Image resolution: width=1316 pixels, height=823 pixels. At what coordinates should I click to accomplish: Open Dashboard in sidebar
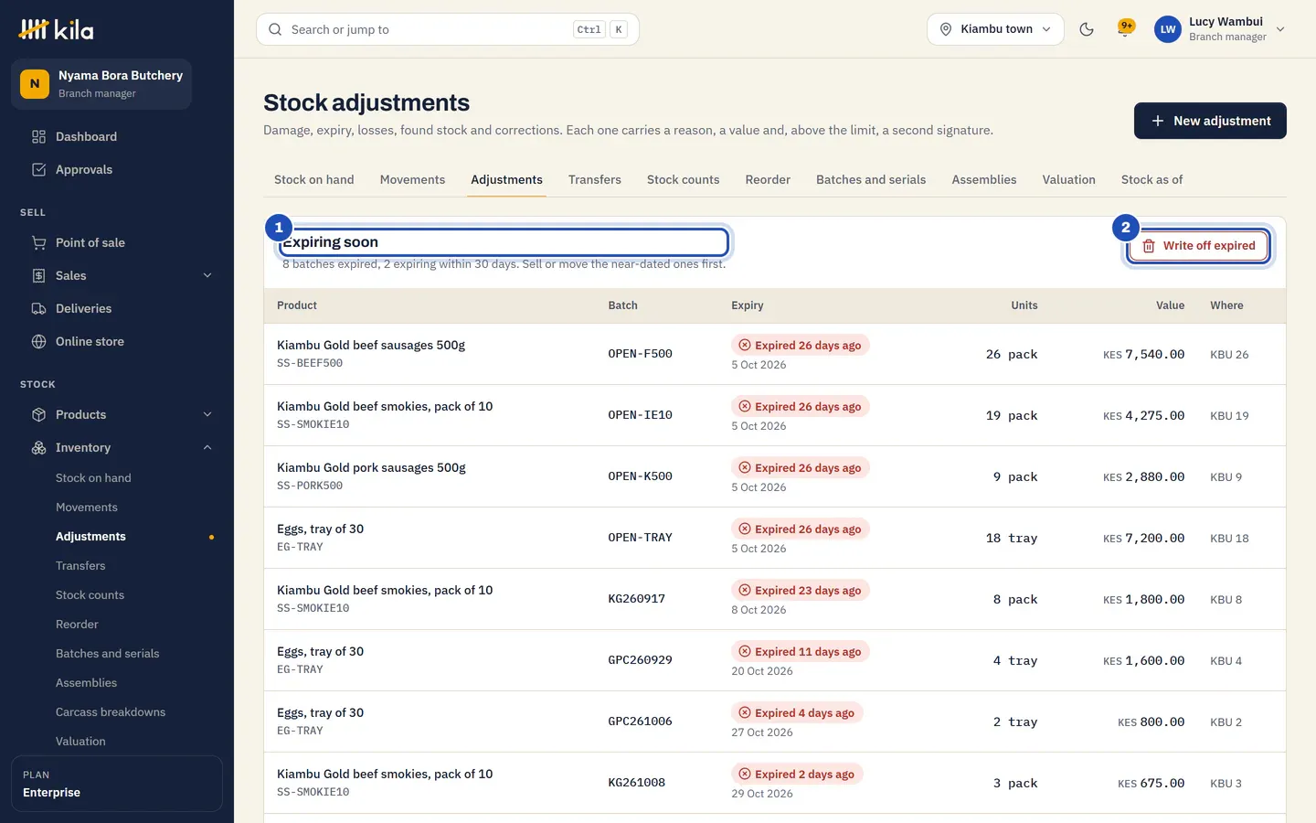point(117,136)
